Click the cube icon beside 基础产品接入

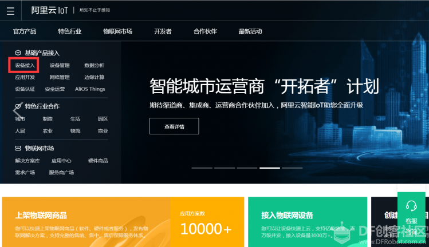pos(18,53)
